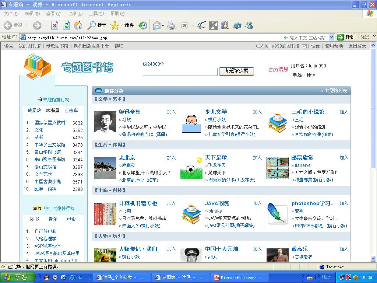Image resolution: width=377 pixels, height=283 pixels.
Task: Click the 鲁迅 portrait thumbnail
Action: (x=105, y=122)
